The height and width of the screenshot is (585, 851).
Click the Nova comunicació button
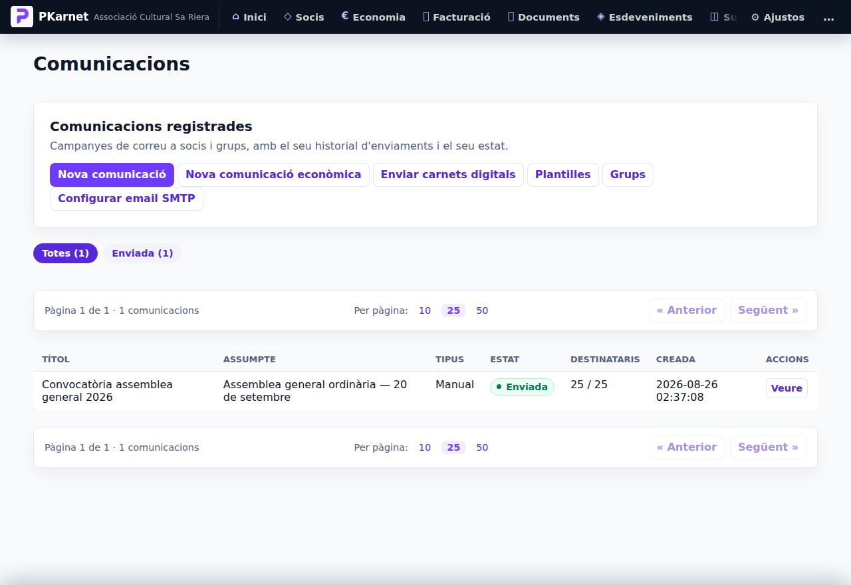112,175
